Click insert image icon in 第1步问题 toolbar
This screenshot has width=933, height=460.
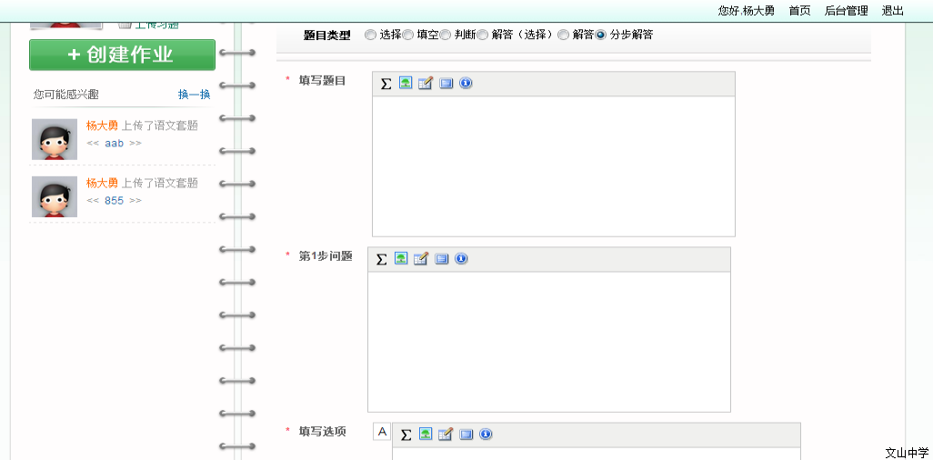[x=401, y=259]
